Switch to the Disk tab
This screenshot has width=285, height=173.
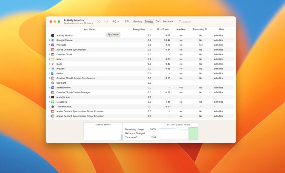[x=158, y=21]
